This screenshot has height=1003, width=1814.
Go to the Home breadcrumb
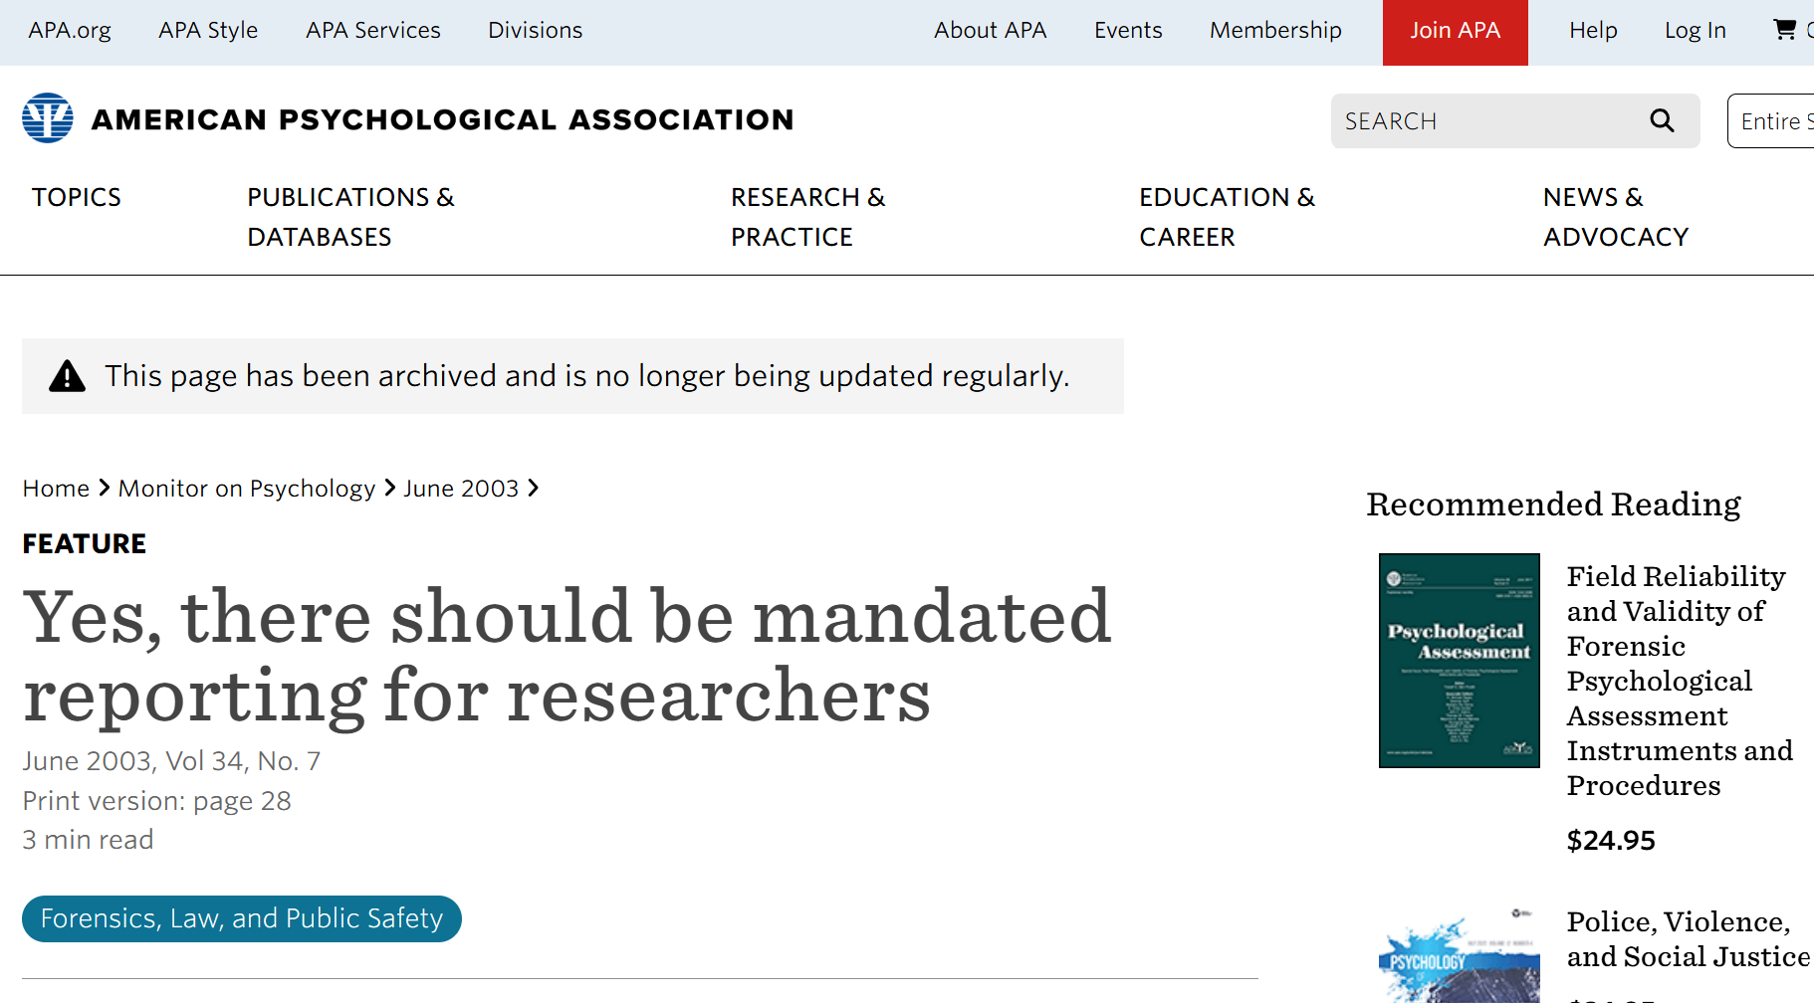pyautogui.click(x=56, y=489)
